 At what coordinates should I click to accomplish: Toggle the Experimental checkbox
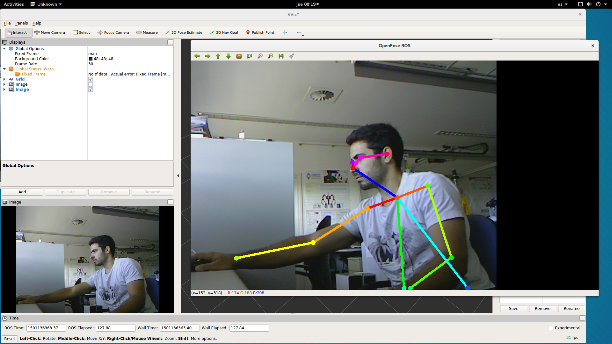(x=551, y=328)
